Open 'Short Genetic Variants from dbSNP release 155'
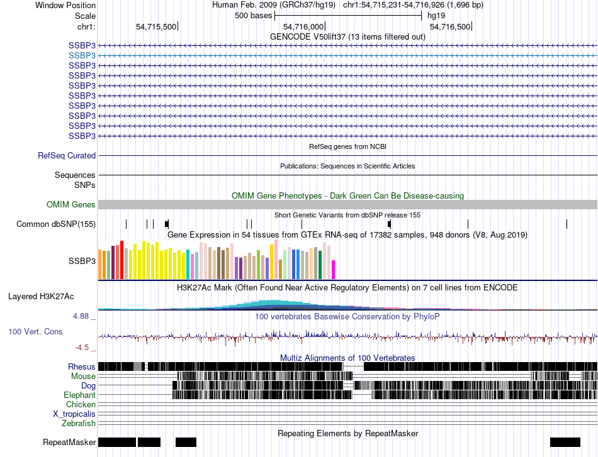 click(347, 215)
